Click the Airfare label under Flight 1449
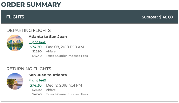Viewport: 179px width, 103px height. pyautogui.click(x=51, y=90)
